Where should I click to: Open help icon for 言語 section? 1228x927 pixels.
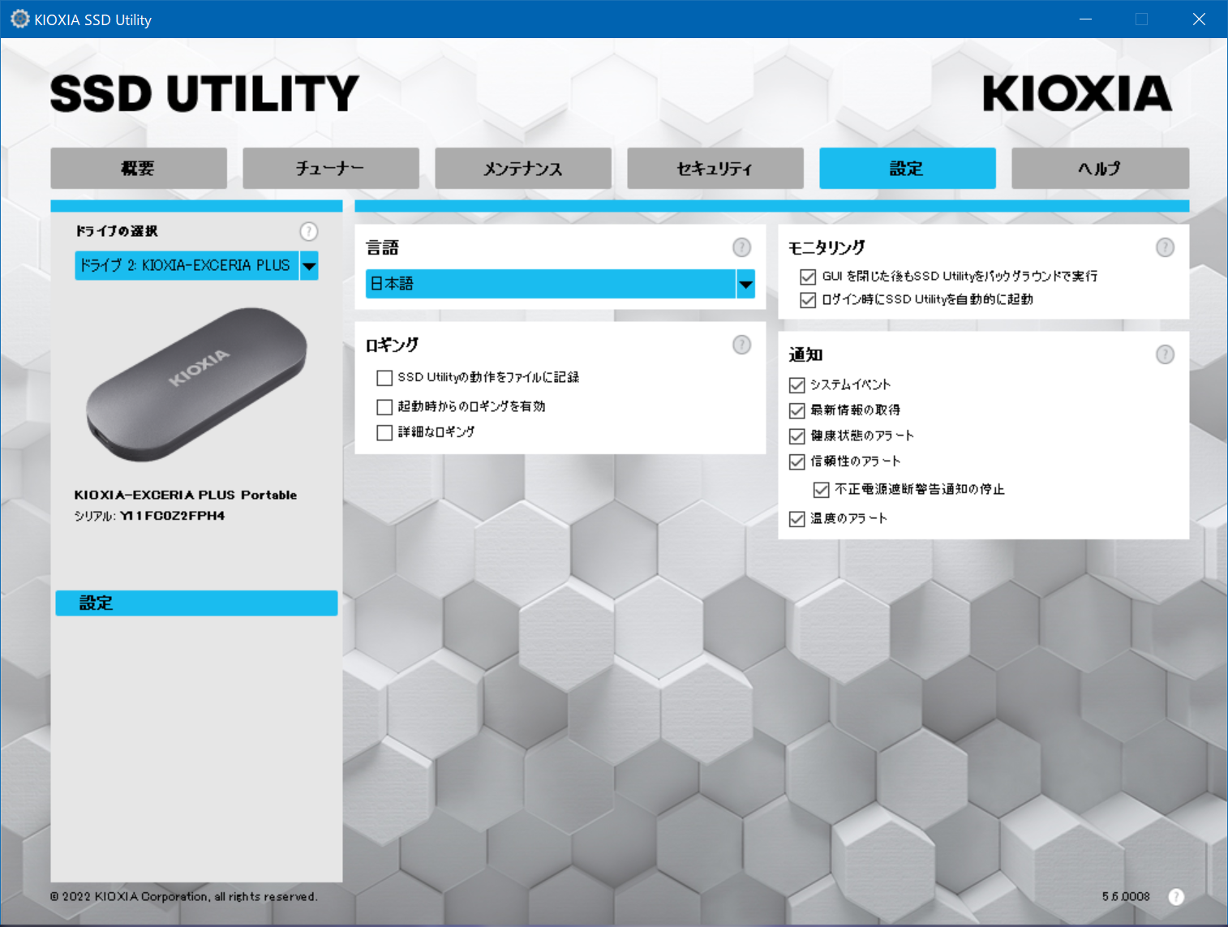(741, 247)
